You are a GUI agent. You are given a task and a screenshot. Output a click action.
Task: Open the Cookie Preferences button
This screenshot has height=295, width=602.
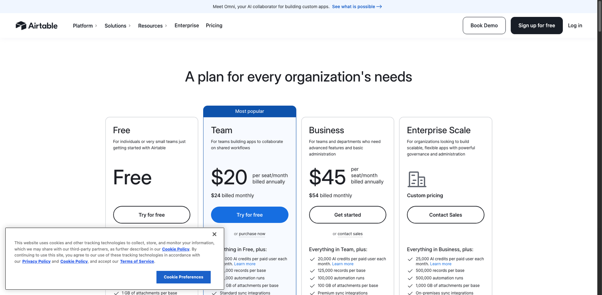[x=183, y=277]
